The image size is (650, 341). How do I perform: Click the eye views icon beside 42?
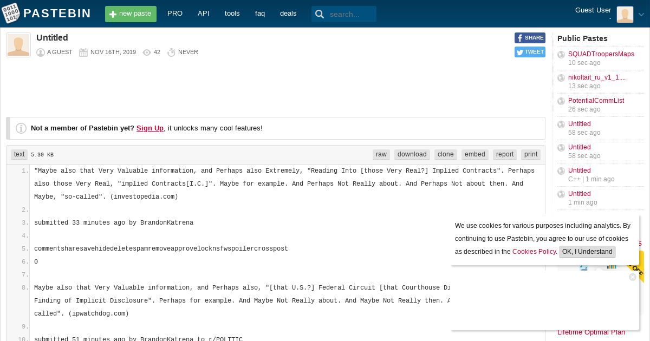click(147, 53)
